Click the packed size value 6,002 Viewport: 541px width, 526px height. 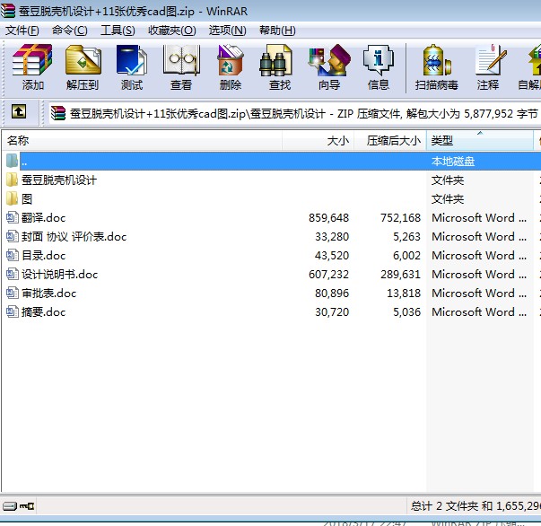(406, 256)
